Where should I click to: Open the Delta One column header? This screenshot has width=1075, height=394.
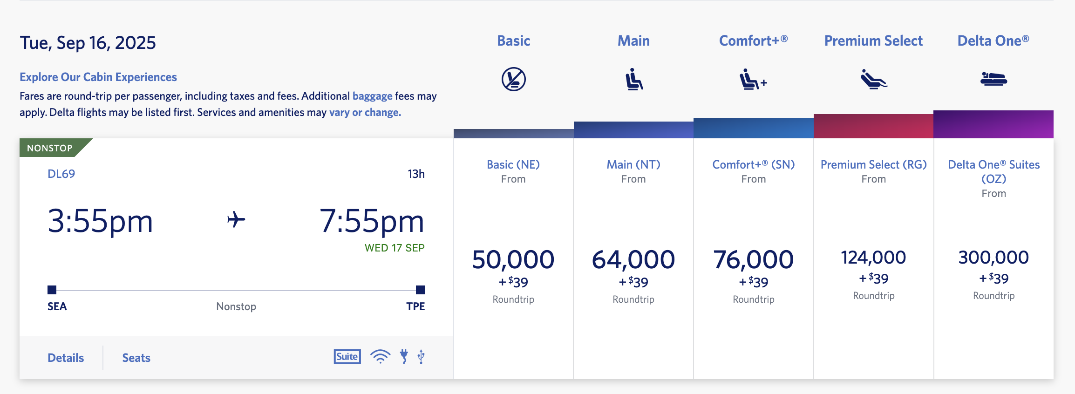coord(993,41)
